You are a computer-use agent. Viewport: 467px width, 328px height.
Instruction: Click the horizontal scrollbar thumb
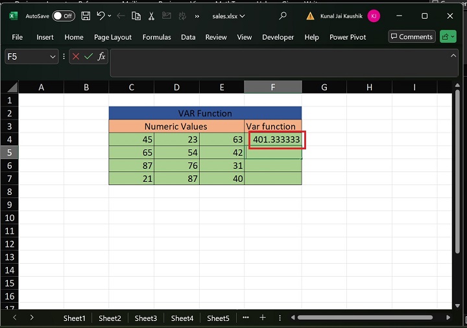coord(365,318)
